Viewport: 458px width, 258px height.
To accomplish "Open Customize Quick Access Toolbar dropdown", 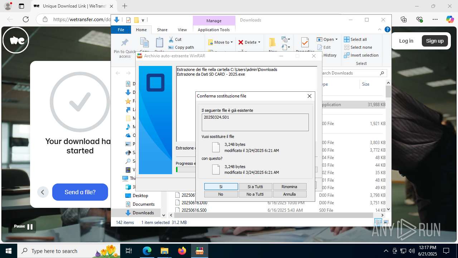I will pos(143,20).
